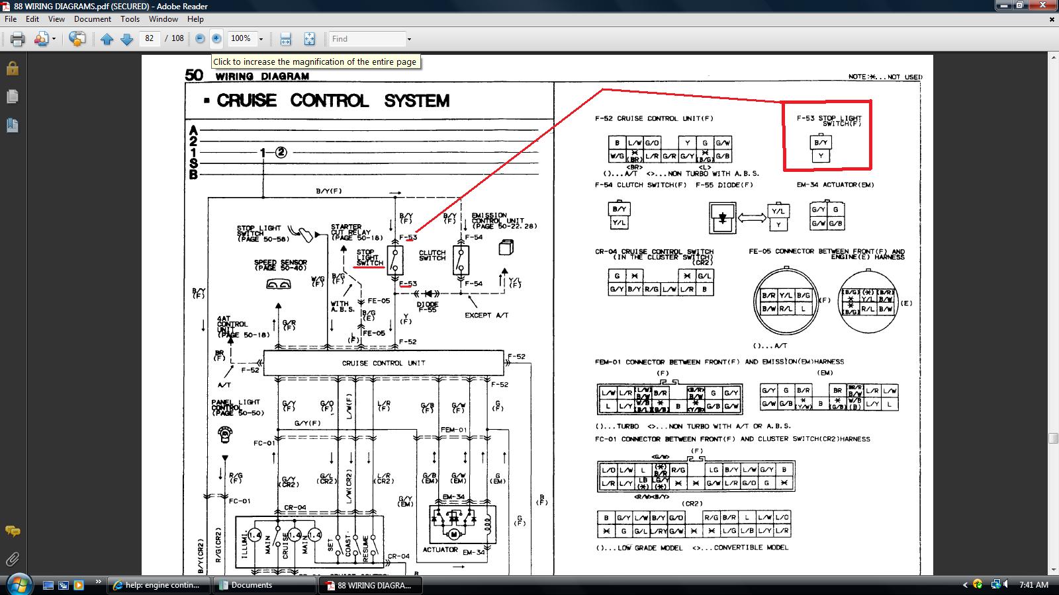Zoom in with the plus button
Screen dimensions: 1059x595
click(216, 39)
